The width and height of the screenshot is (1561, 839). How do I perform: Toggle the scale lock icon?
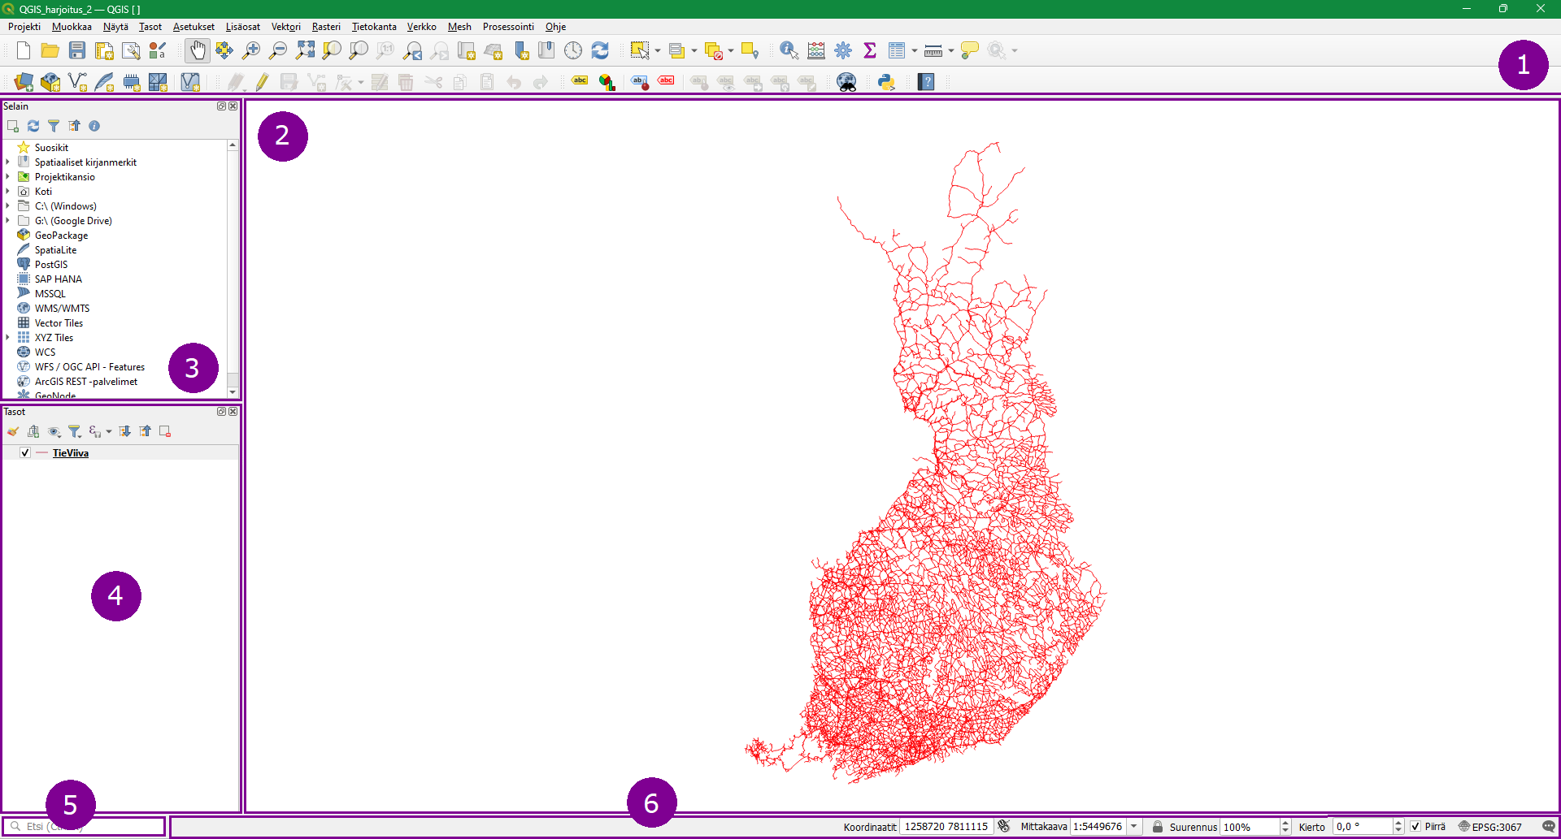click(1158, 827)
